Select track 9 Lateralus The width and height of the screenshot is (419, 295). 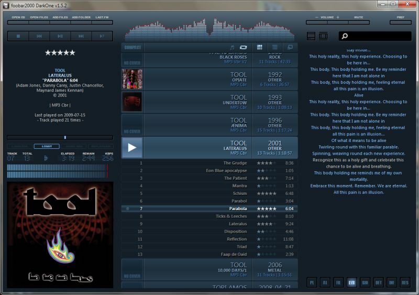click(x=210, y=224)
